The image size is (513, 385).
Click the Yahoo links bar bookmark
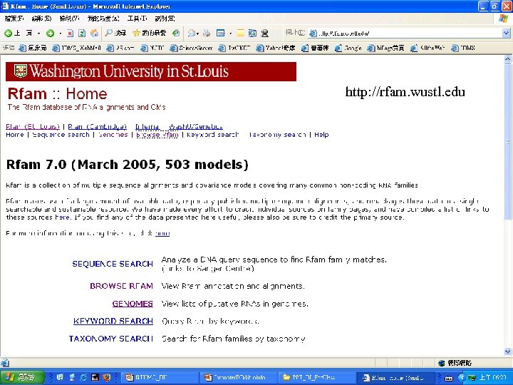coord(276,48)
